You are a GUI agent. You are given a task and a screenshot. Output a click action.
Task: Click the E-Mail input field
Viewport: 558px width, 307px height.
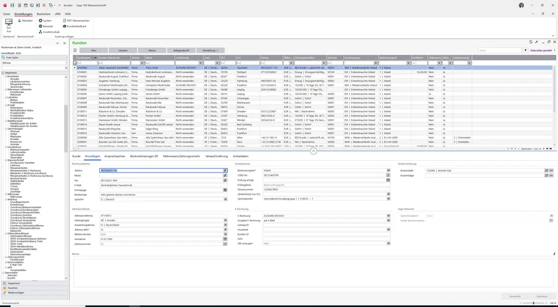[x=164, y=185]
